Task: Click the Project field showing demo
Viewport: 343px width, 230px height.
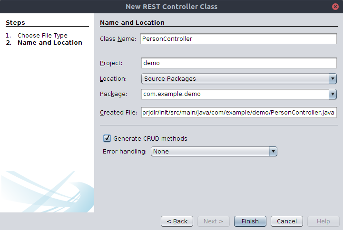Action: pos(239,63)
